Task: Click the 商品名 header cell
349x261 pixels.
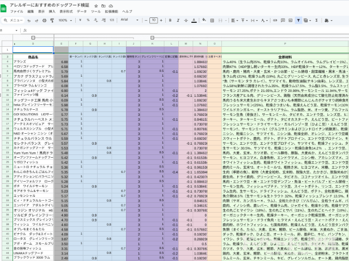Action: [33, 57]
